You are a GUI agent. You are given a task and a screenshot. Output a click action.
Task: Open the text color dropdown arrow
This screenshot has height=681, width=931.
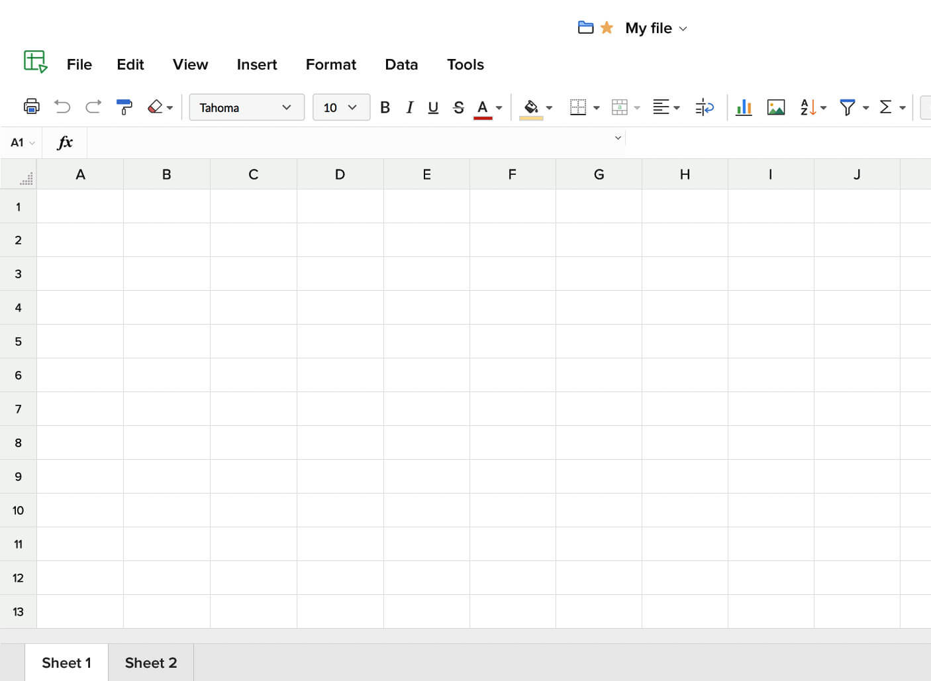(x=499, y=108)
